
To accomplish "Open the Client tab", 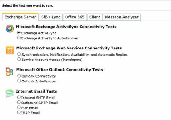I will coord(95,17).
